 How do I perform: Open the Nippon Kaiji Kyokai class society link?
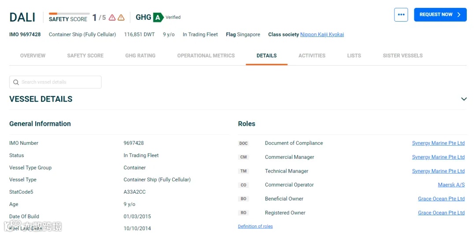pyautogui.click(x=322, y=35)
